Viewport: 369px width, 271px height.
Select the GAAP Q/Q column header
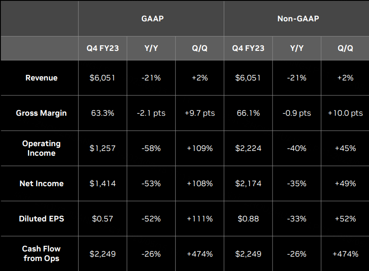tap(200, 48)
